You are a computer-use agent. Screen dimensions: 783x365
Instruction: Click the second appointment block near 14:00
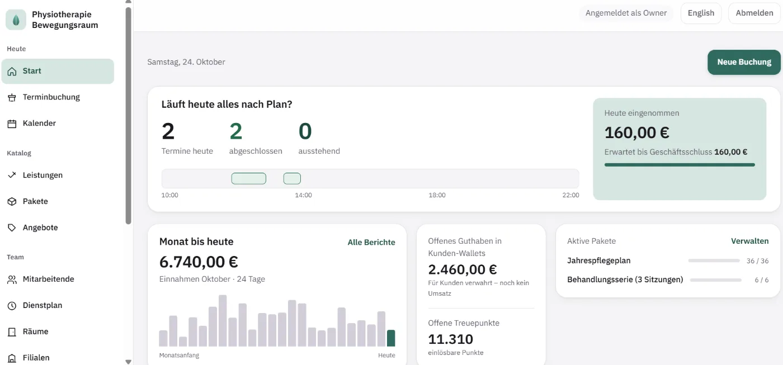(x=292, y=178)
